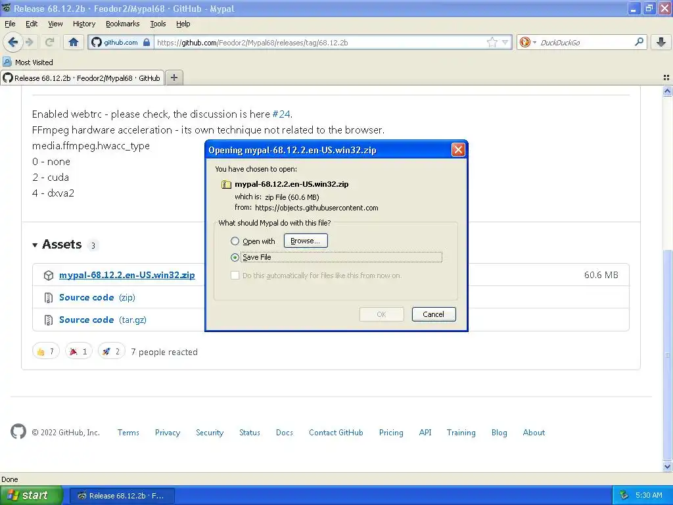Click the GitHub site identity icon
673x505 pixels.
[97, 42]
